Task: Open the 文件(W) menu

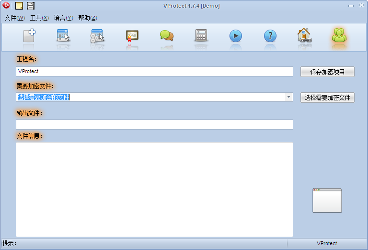Action: 14,18
